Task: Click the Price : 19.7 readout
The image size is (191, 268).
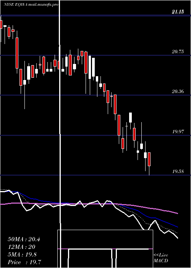Action: point(24,262)
